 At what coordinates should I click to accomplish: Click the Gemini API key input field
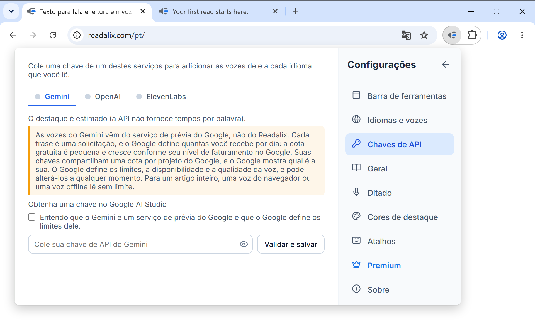coord(140,244)
